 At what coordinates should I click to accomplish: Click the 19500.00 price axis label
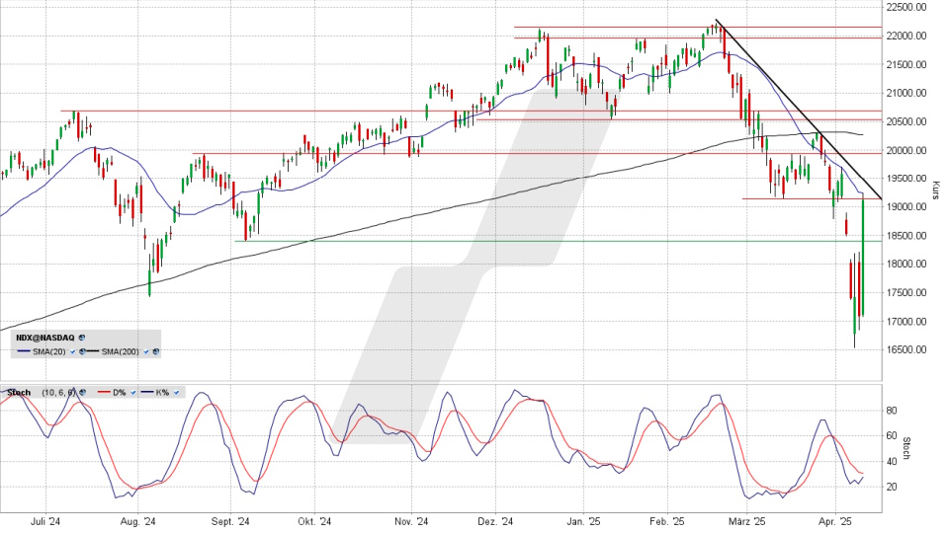click(906, 179)
